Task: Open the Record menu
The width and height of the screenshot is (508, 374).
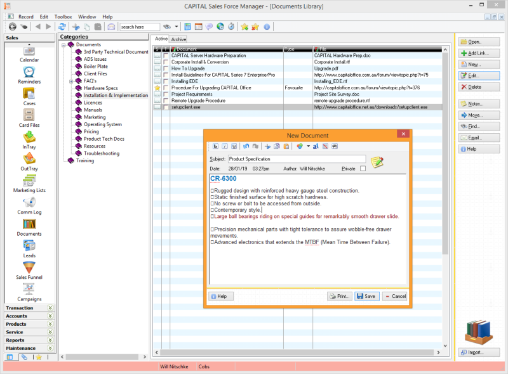Action: (x=26, y=17)
